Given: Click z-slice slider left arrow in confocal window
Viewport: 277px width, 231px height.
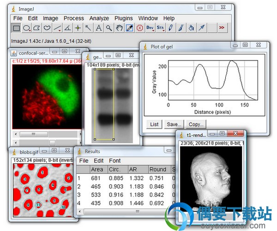Looking at the screenshot, I should [16, 142].
